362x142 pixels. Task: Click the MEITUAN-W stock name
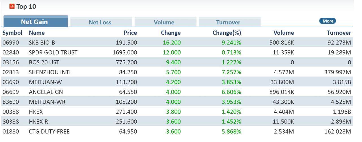(x=45, y=82)
